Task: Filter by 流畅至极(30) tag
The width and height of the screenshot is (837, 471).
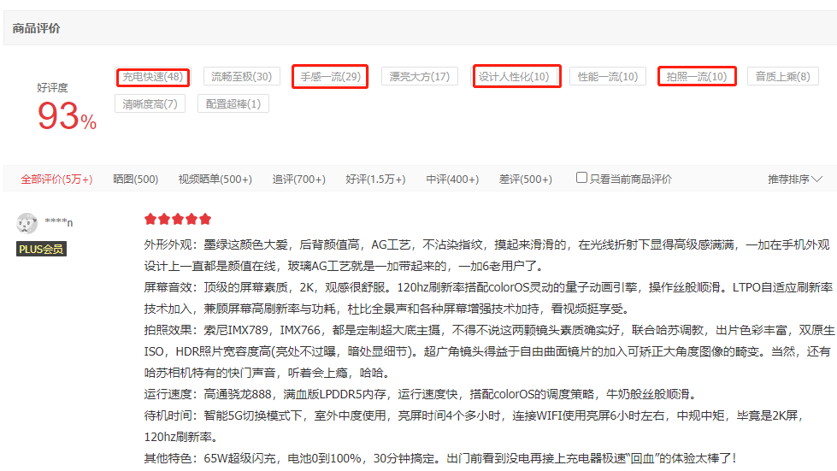Action: click(x=243, y=77)
